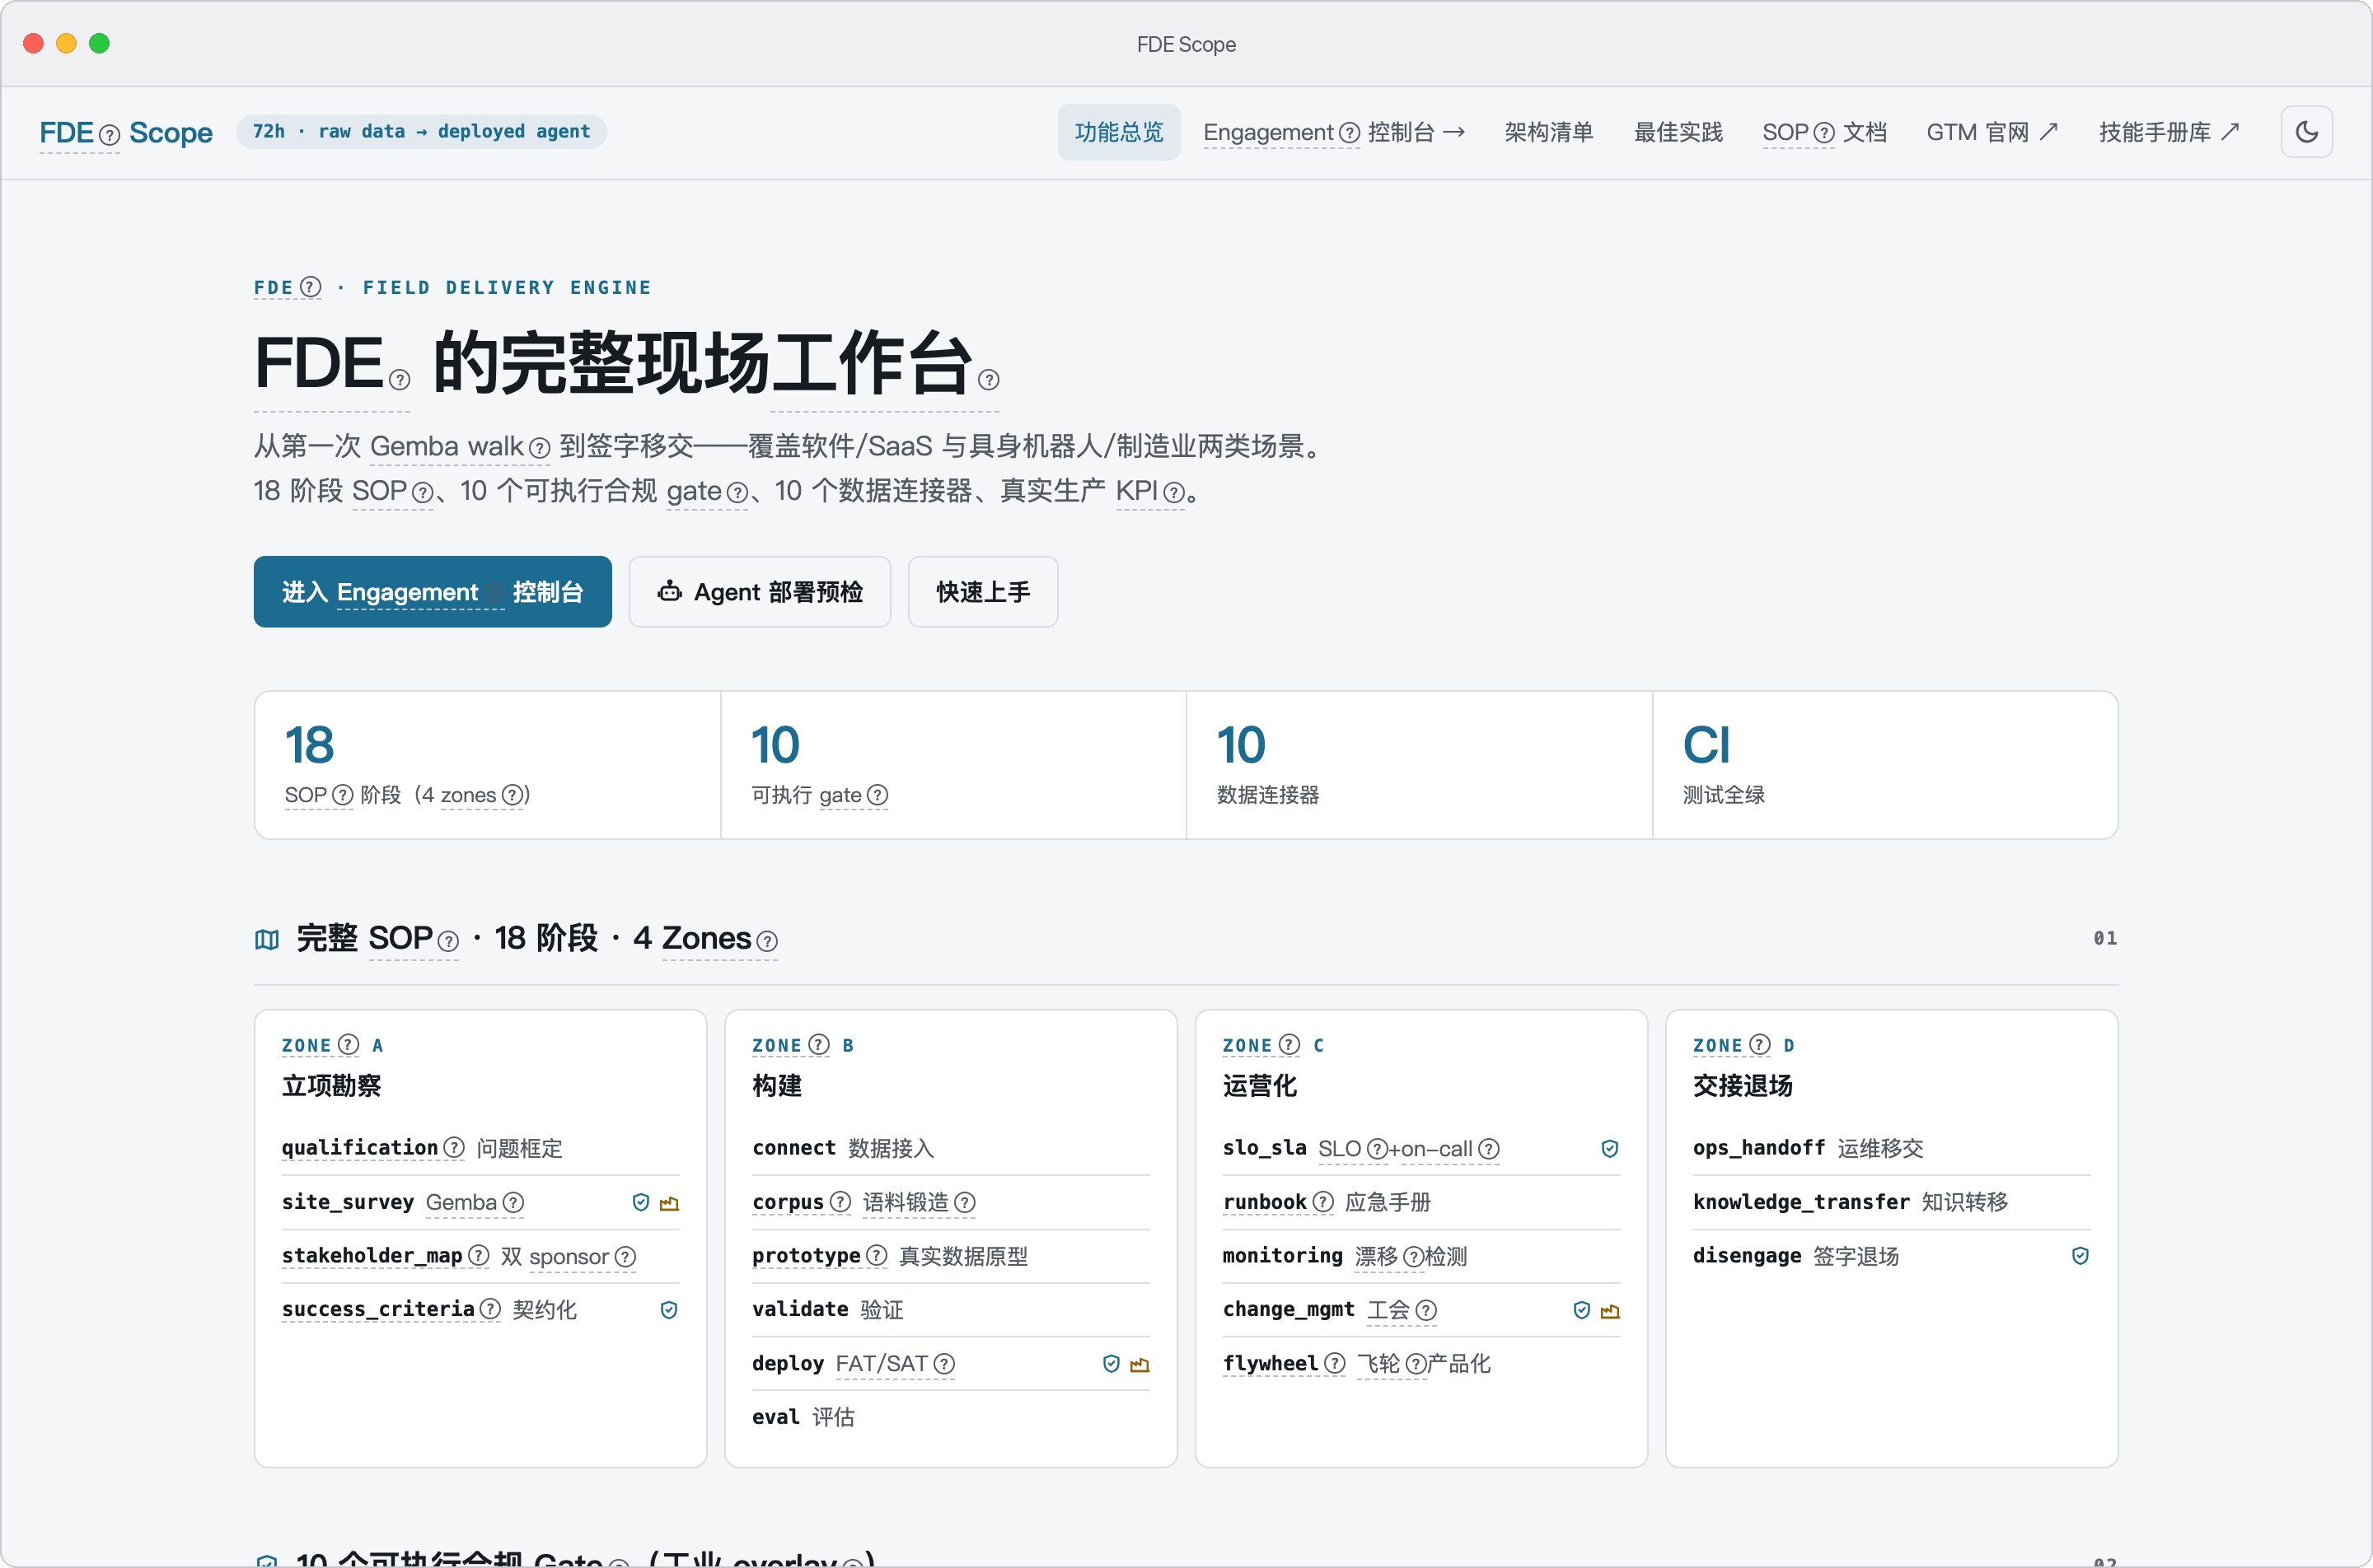Click the runbook 应急手册 row

(x=1421, y=1202)
